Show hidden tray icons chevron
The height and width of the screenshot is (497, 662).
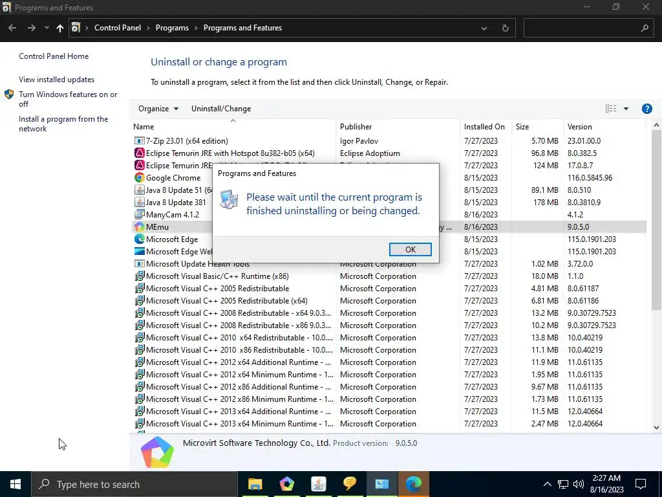(x=547, y=484)
